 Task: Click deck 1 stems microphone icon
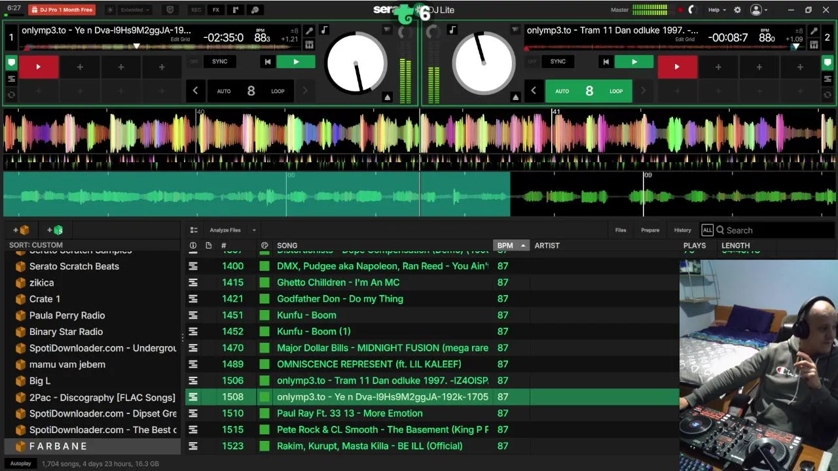(309, 31)
